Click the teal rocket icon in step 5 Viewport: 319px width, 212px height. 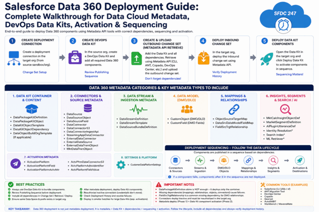click(x=267, y=59)
